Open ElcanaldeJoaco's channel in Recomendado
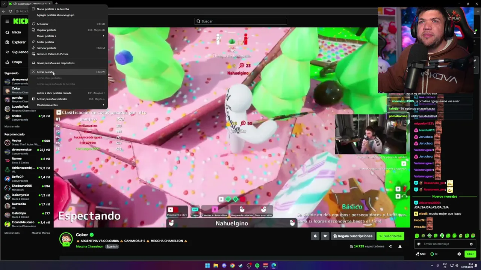The image size is (481, 270). pos(27,224)
